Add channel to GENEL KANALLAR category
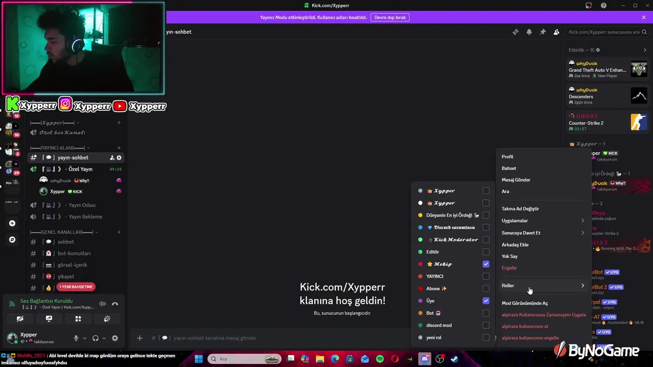Image resolution: width=653 pixels, height=367 pixels. tap(119, 232)
